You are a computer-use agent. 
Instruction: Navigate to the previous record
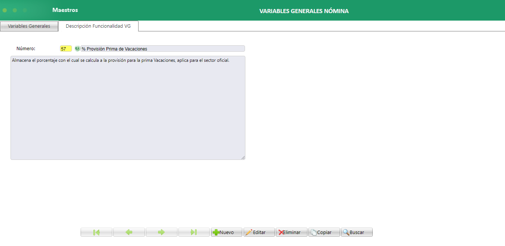[x=129, y=232]
